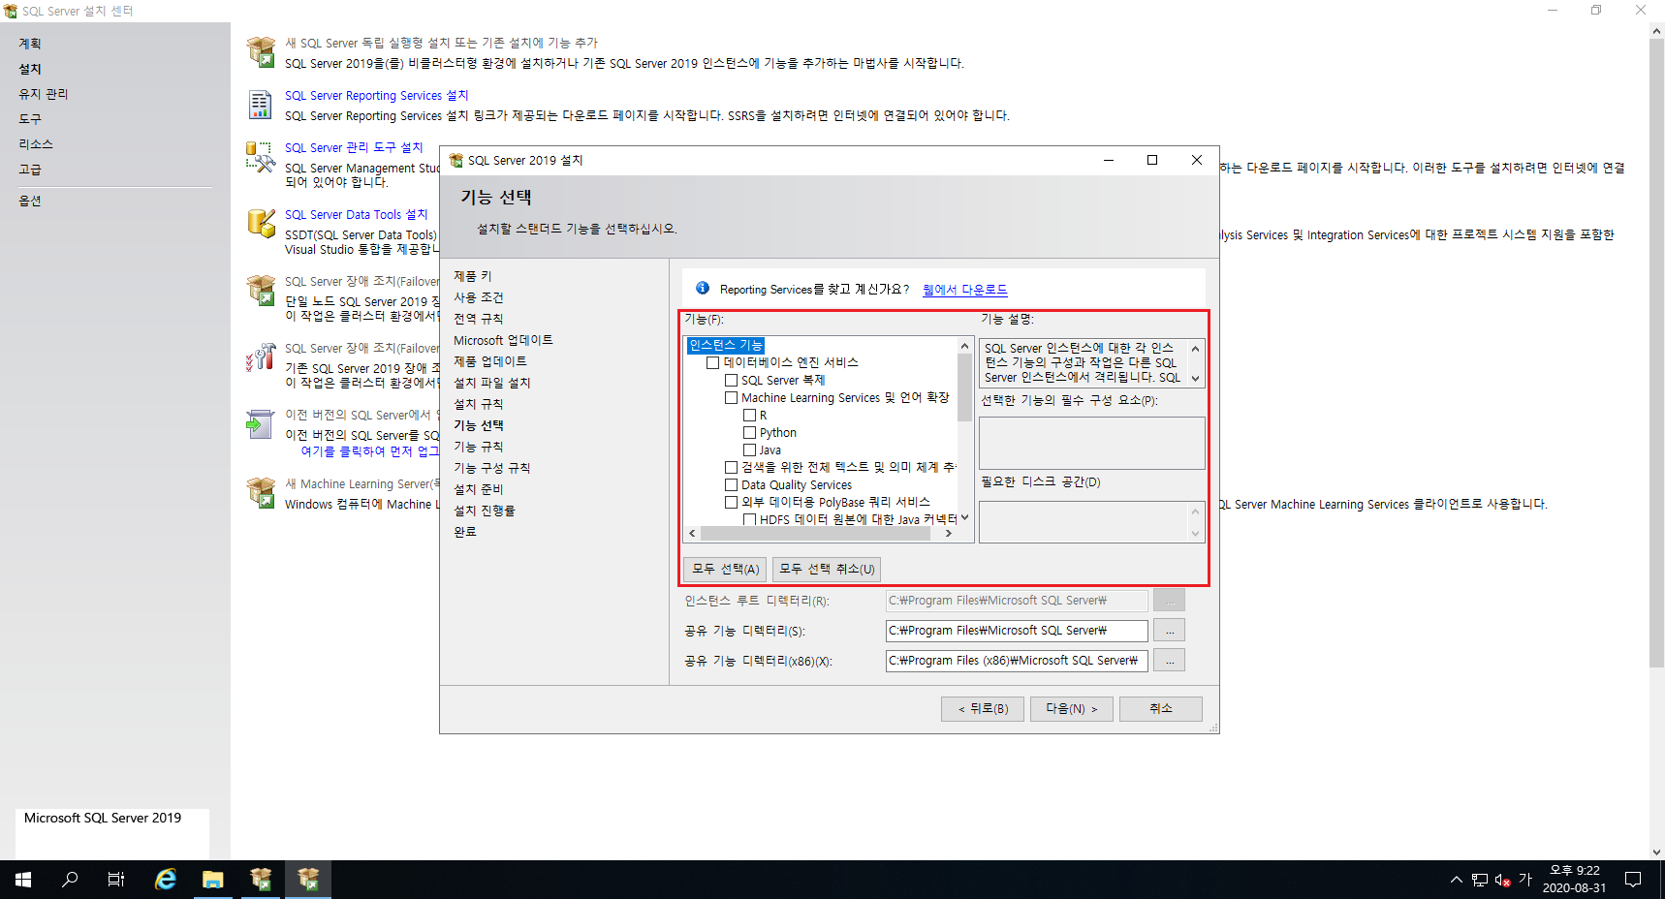Tick the R language checkbox
This screenshot has height=899, width=1665.
pyautogui.click(x=749, y=415)
